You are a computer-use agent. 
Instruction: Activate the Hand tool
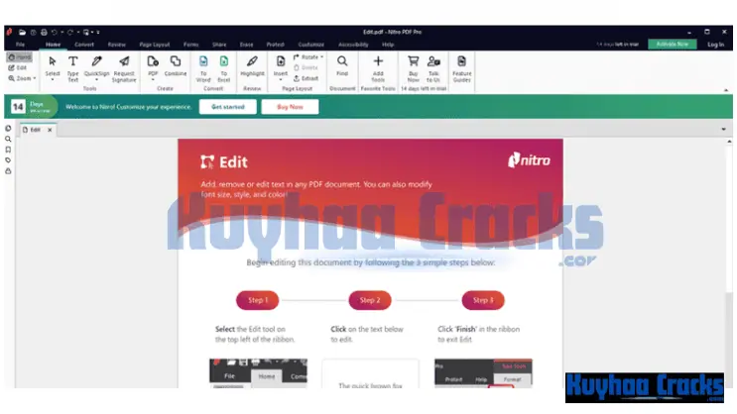(20, 57)
